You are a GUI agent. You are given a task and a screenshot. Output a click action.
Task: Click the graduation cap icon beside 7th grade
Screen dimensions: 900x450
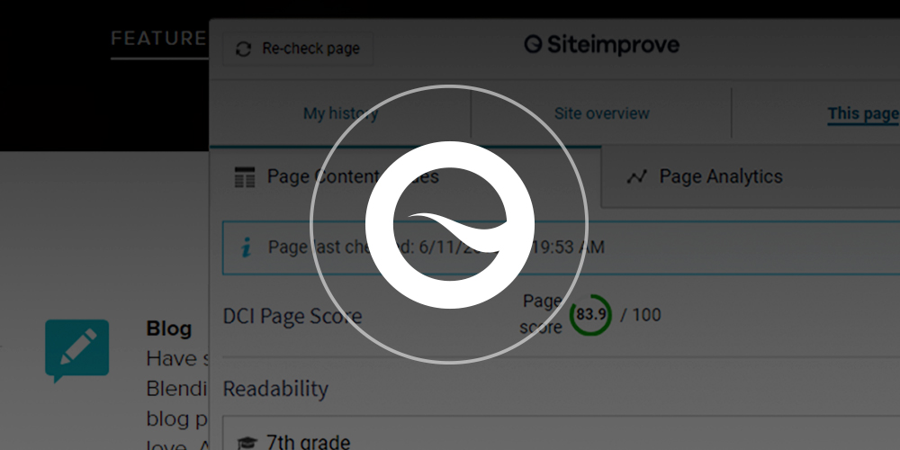click(x=248, y=443)
